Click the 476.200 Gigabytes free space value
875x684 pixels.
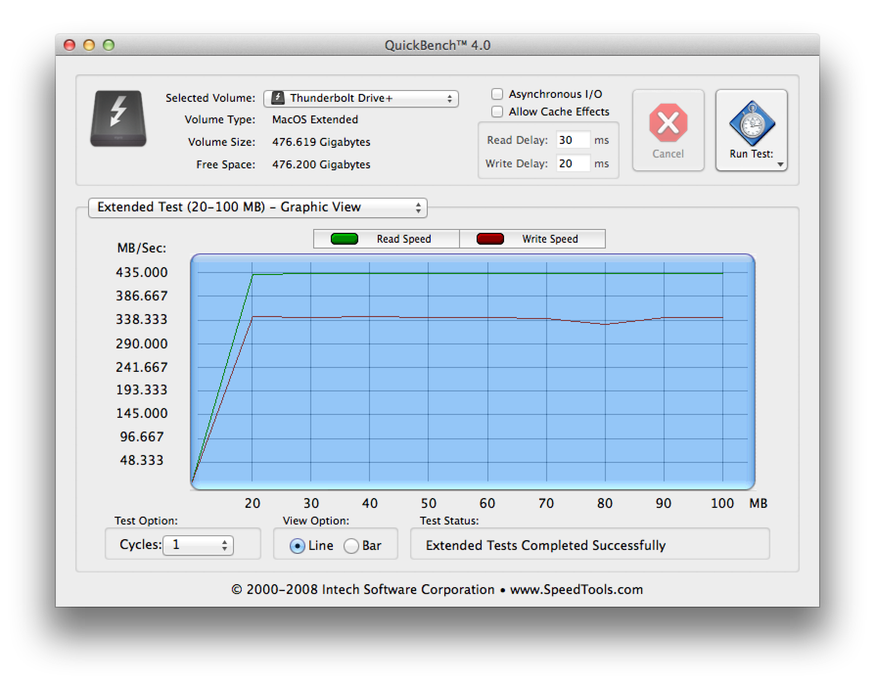pos(321,164)
